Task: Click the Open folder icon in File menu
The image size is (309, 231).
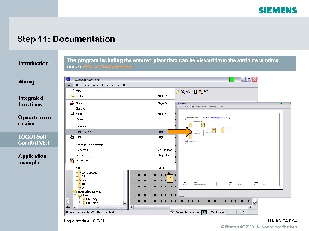Action: tap(73, 96)
